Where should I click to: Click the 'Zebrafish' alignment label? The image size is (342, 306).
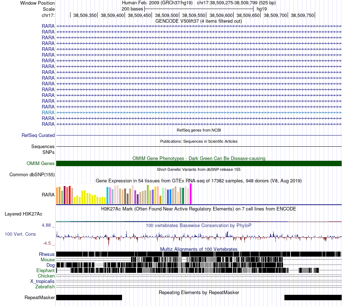point(45,287)
